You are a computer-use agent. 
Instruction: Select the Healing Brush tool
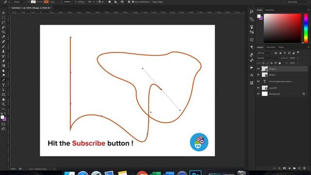coord(3,41)
